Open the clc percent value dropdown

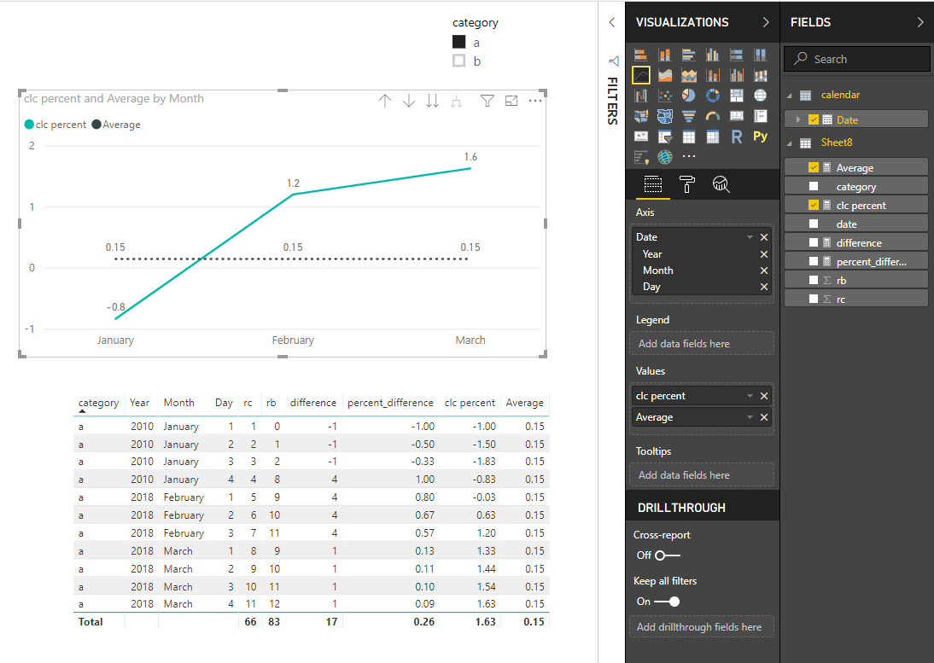pos(750,396)
